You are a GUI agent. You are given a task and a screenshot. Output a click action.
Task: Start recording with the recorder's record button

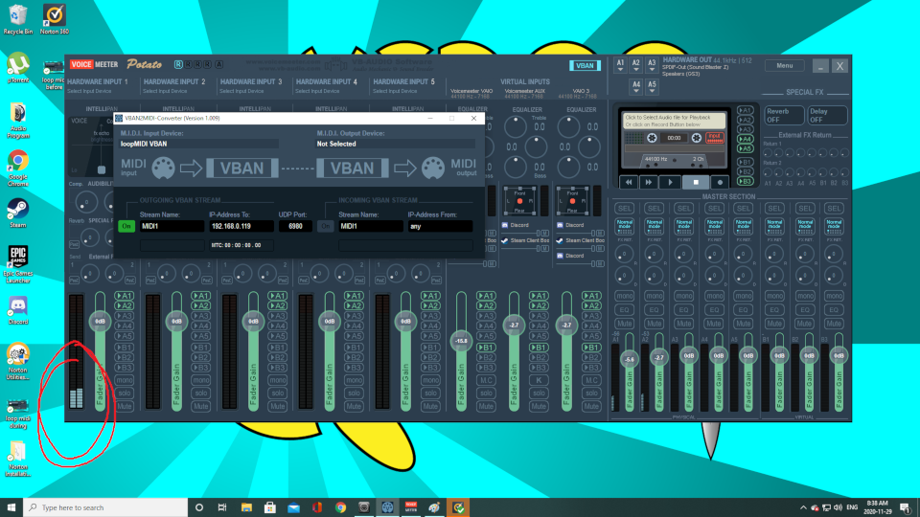(x=720, y=182)
